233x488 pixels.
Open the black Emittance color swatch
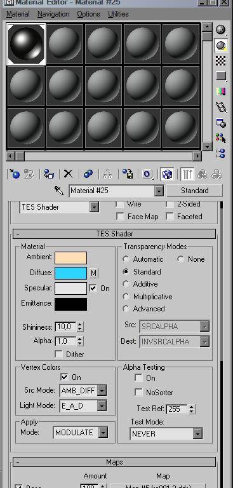(x=70, y=304)
